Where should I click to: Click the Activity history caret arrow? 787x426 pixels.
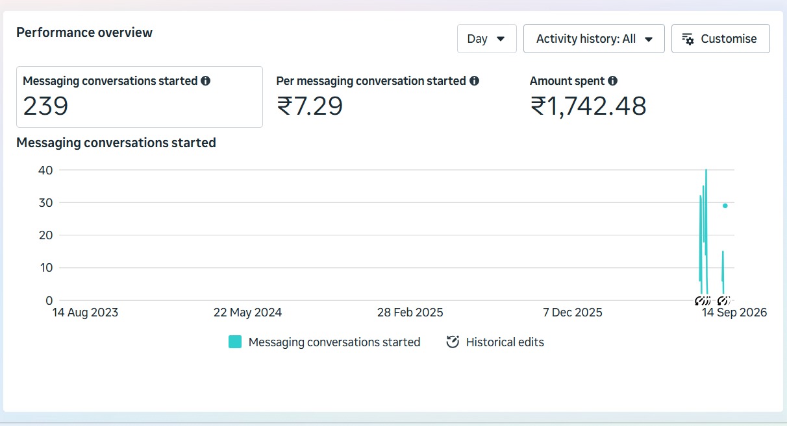(x=648, y=39)
